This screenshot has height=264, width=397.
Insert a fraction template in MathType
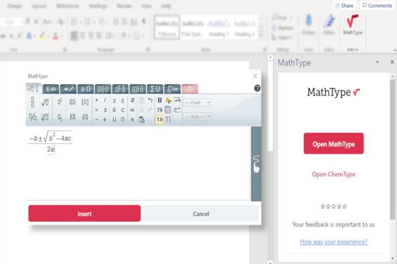pyautogui.click(x=33, y=102)
